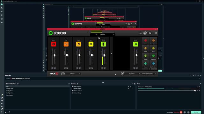
Task: Open the Scenes panel settings gear
Action: coord(18,84)
